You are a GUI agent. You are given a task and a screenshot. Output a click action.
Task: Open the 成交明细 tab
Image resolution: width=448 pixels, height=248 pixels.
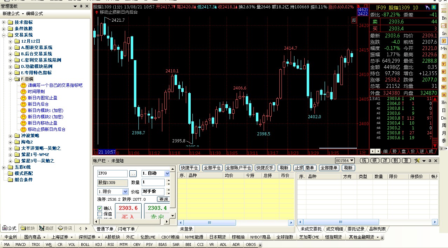click(x=334, y=229)
